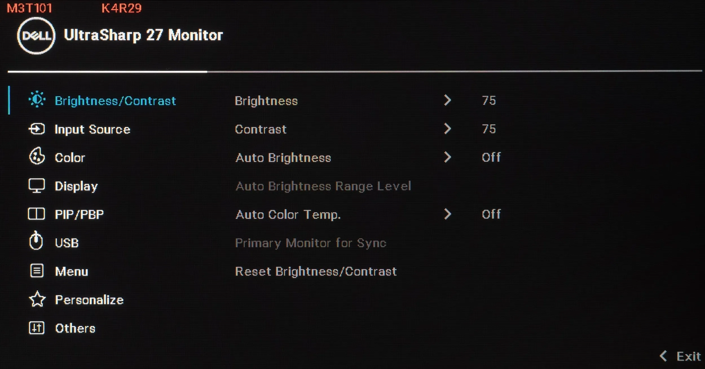Expand the Auto Brightness chevron
This screenshot has height=369, width=705.
coord(447,157)
